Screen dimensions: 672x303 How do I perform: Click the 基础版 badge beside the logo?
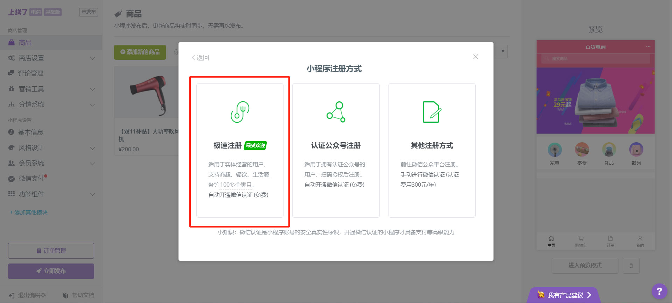[53, 12]
